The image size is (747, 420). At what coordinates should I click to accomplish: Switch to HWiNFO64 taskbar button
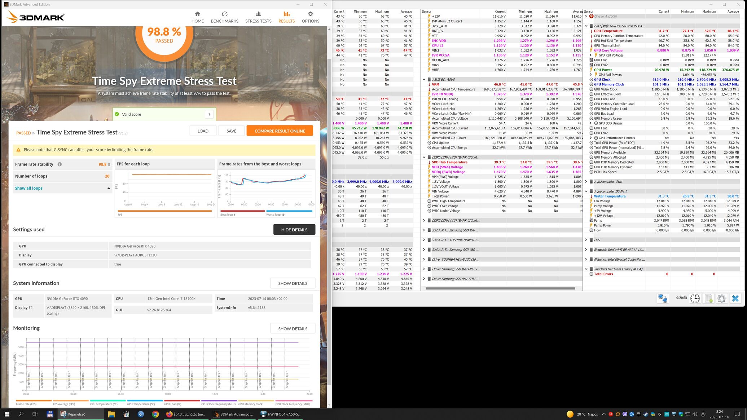pos(281,414)
